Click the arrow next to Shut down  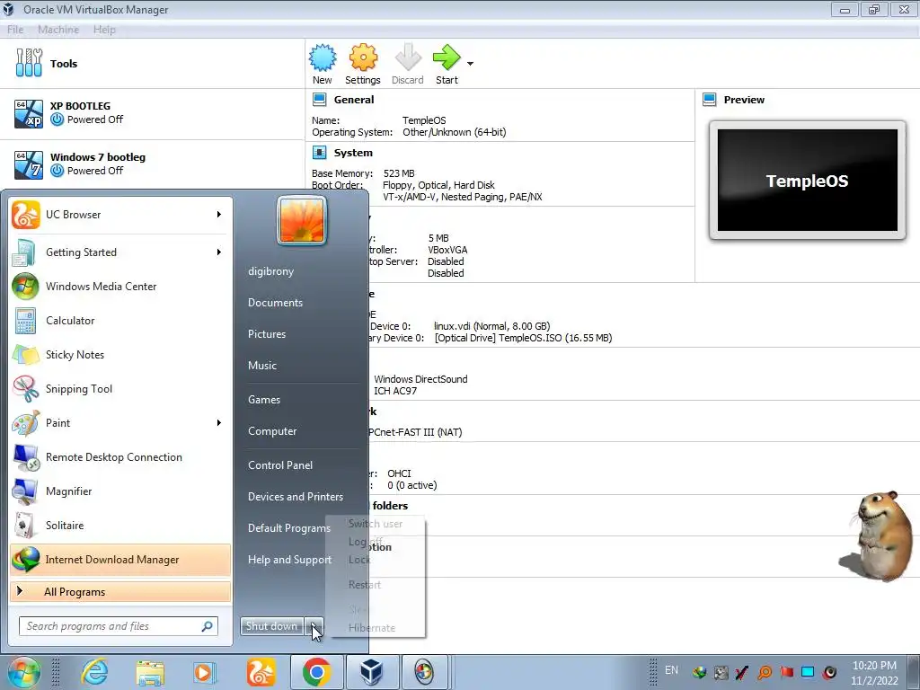(x=314, y=626)
